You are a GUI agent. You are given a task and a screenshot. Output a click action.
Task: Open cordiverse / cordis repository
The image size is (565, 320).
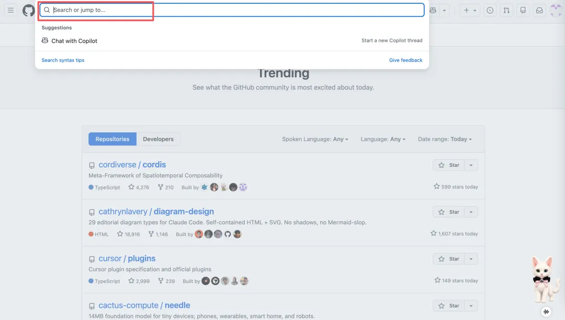(x=132, y=165)
